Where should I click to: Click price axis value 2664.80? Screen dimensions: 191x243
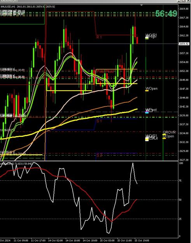pos(184,26)
